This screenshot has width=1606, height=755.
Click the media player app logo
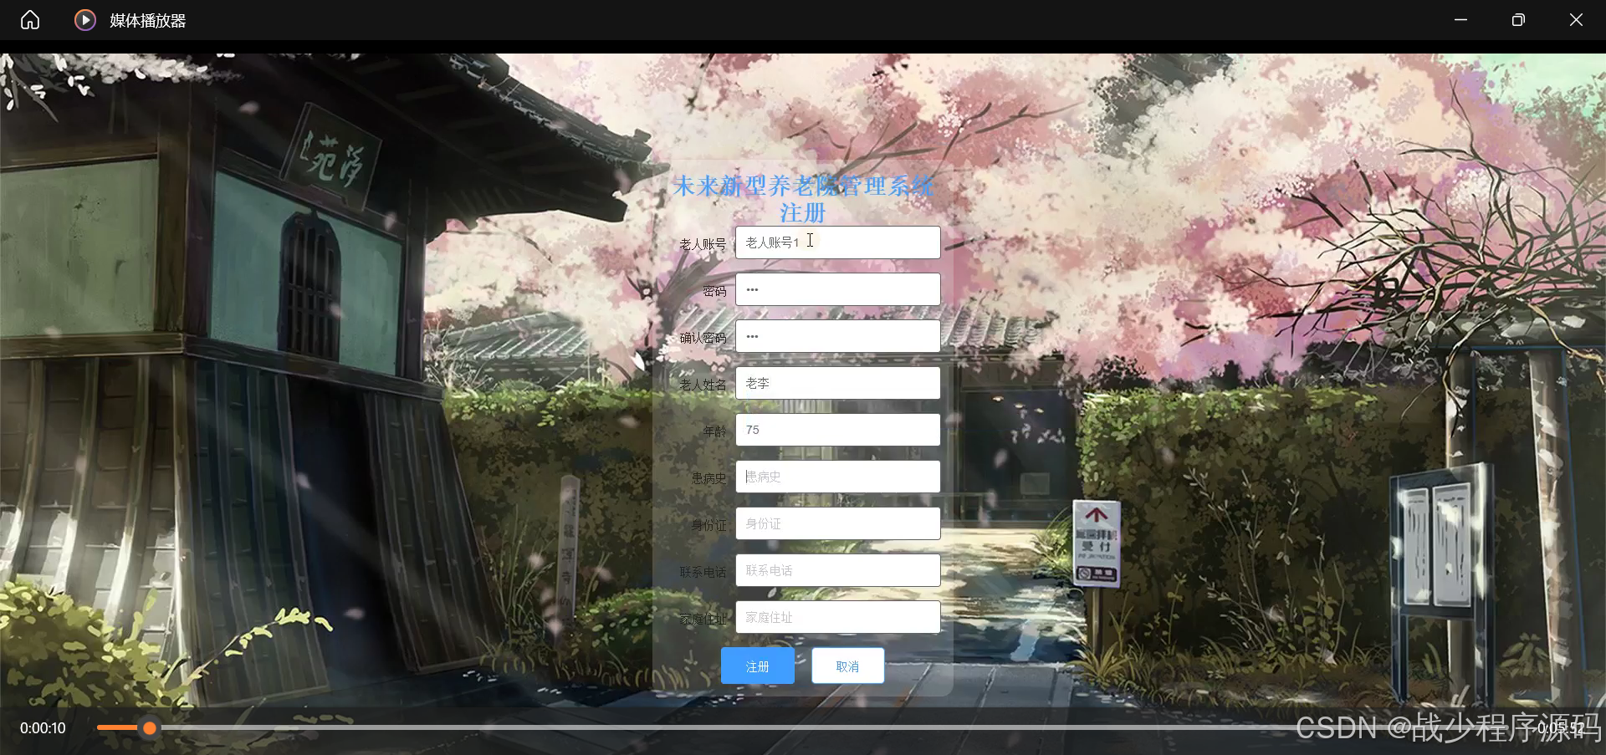85,20
